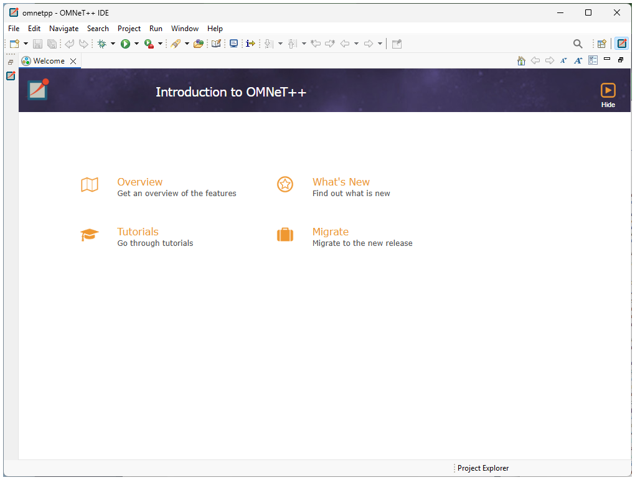Open the External Tools dropdown arrow
Image resolution: width=635 pixels, height=480 pixels.
[161, 44]
